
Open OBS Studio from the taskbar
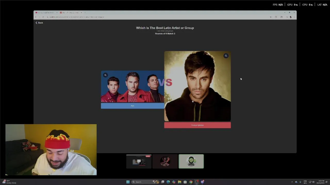click(196, 182)
